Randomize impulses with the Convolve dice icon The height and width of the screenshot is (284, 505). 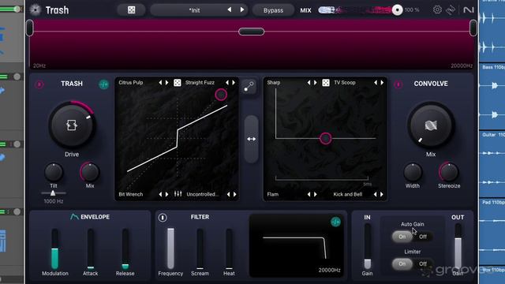click(326, 83)
